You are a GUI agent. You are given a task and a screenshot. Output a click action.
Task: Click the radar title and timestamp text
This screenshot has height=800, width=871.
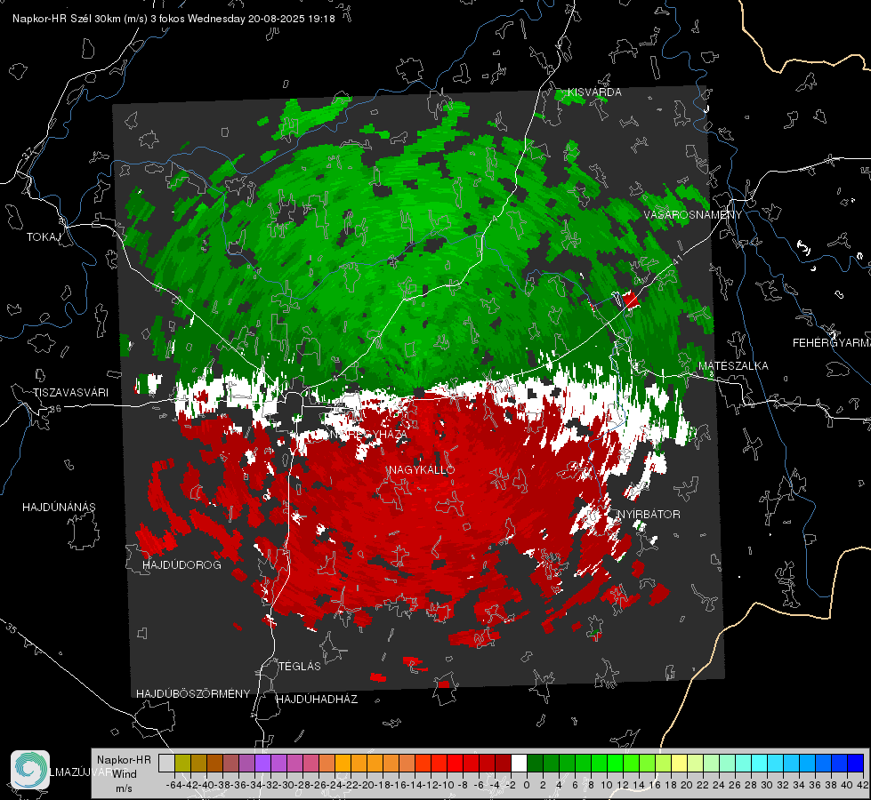click(x=173, y=19)
